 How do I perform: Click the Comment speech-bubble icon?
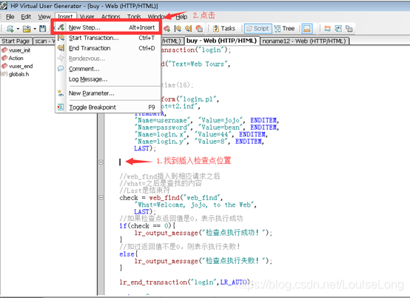click(x=61, y=69)
